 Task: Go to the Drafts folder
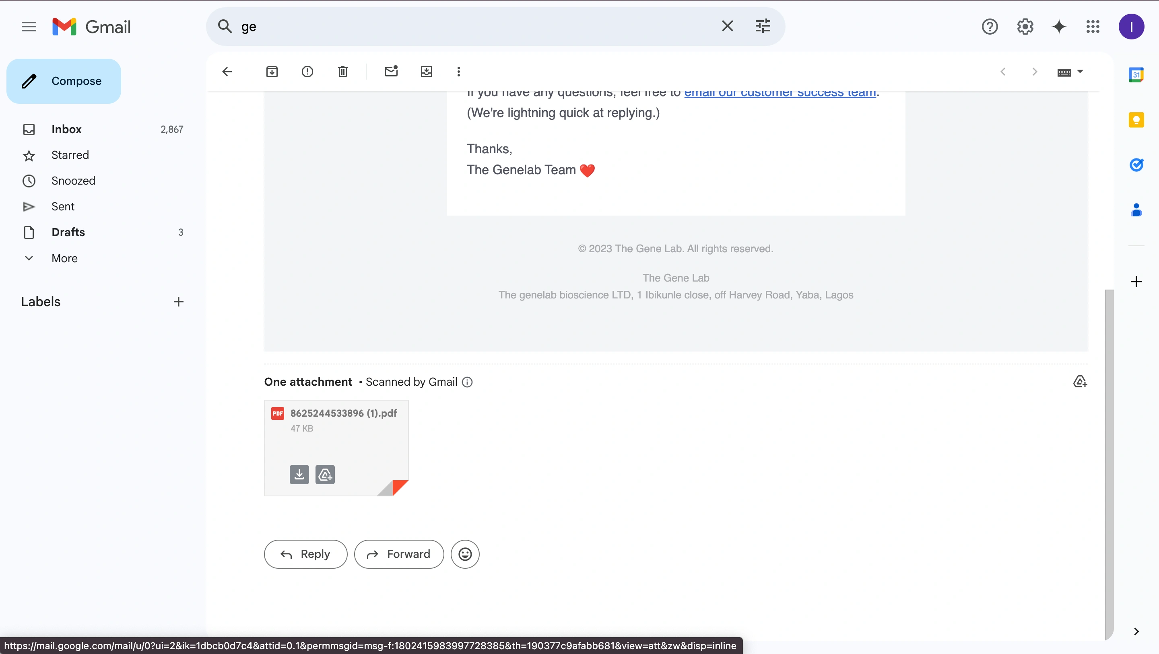pos(68,232)
